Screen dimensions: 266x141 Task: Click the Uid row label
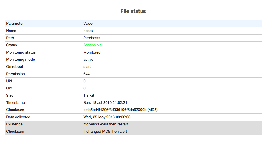click(9, 81)
